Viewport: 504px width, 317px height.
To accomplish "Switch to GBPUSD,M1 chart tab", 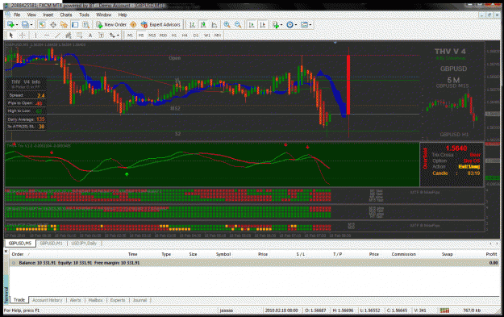I will coord(51,244).
